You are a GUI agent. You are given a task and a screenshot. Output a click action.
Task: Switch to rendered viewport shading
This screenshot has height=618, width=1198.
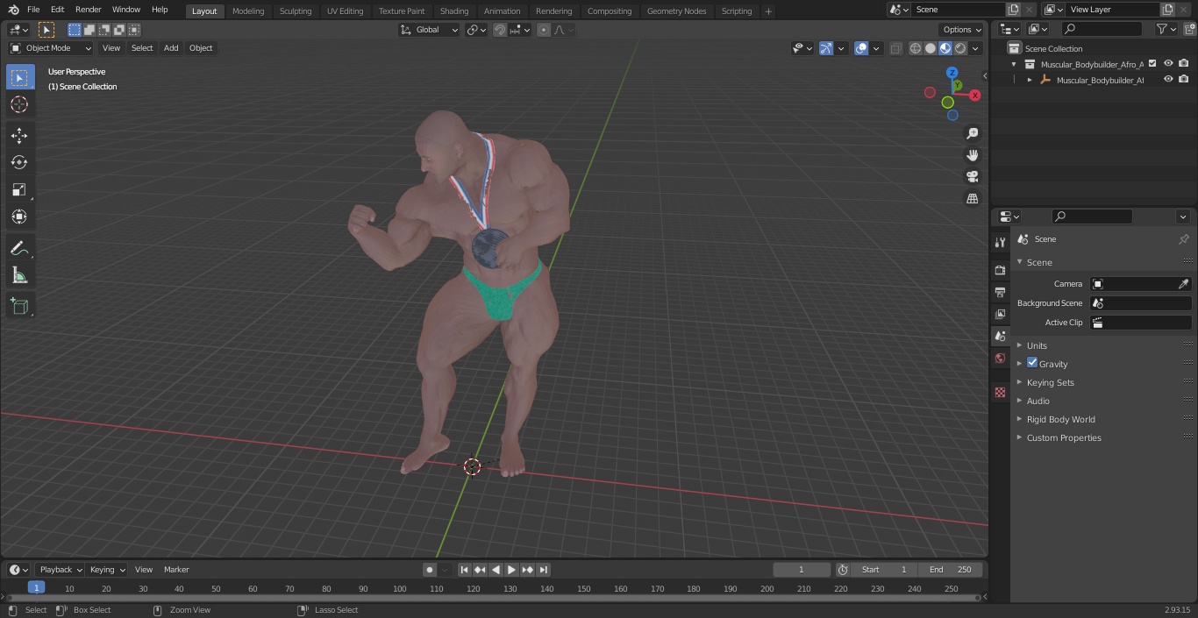pos(960,48)
